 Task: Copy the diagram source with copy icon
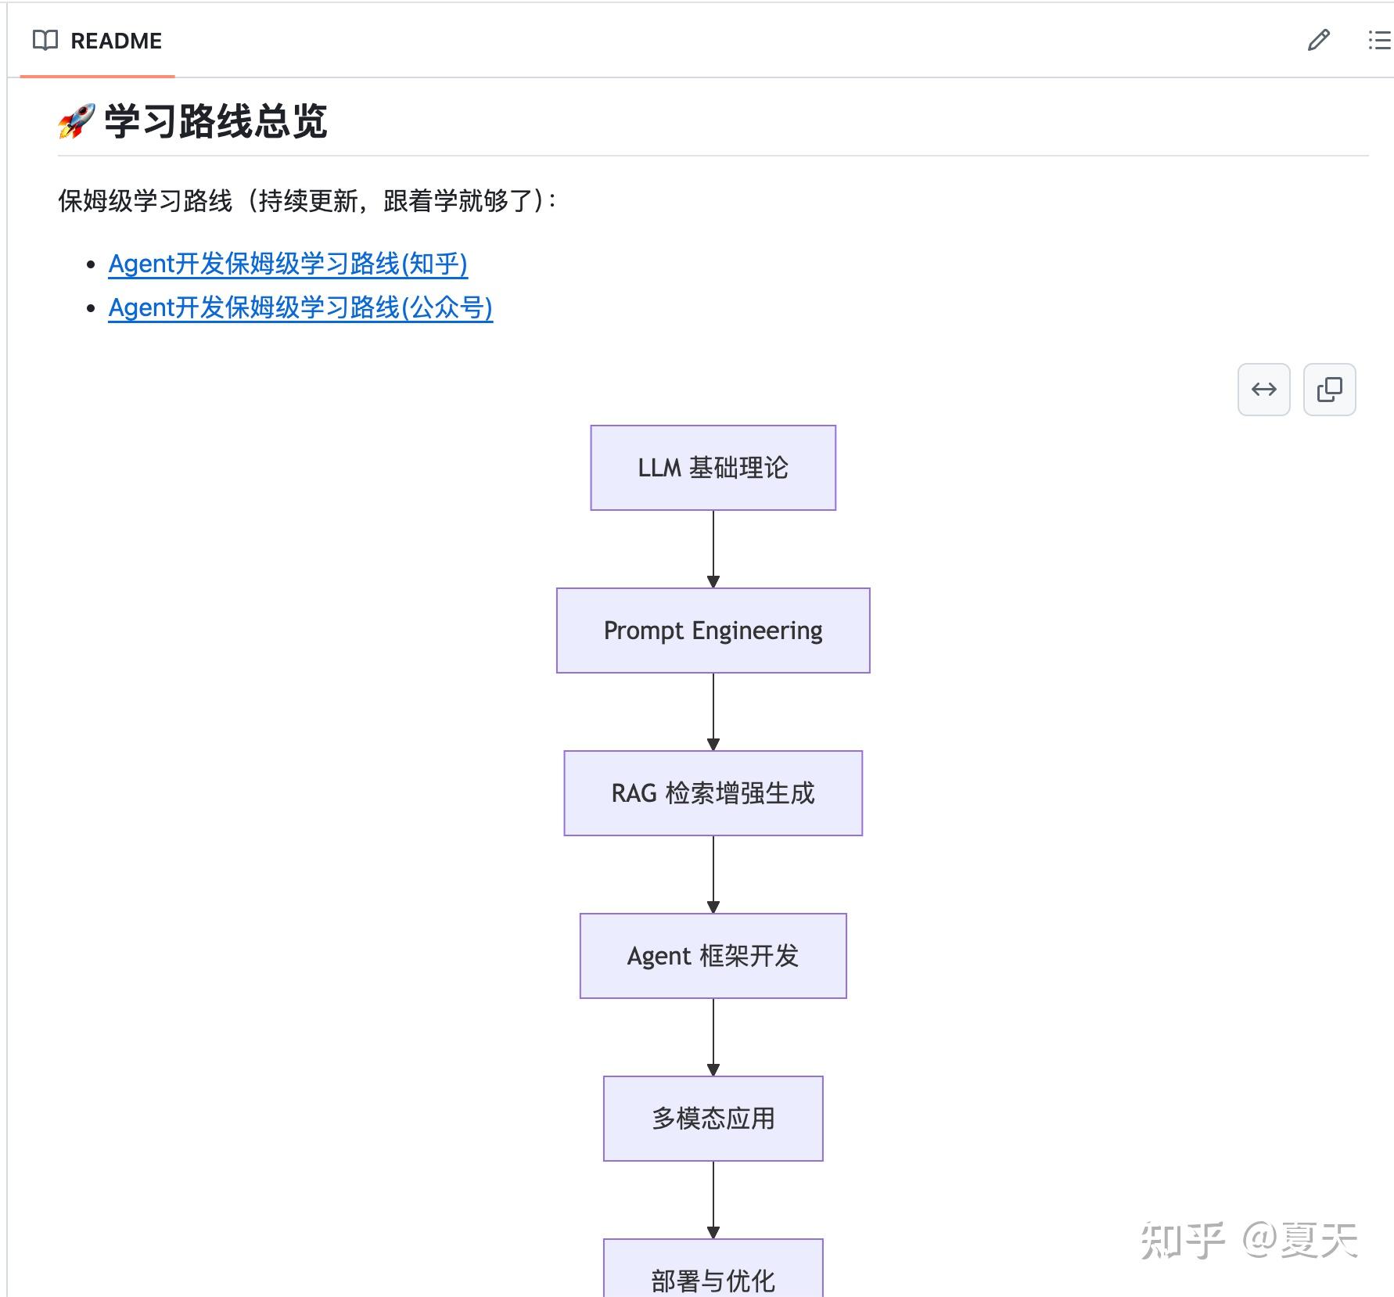[1329, 389]
